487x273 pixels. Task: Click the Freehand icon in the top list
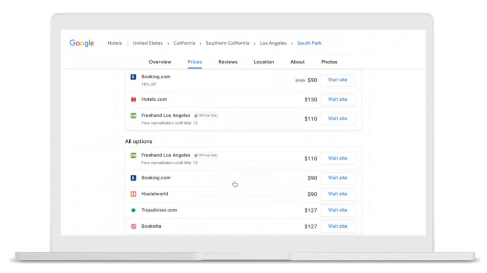(133, 115)
